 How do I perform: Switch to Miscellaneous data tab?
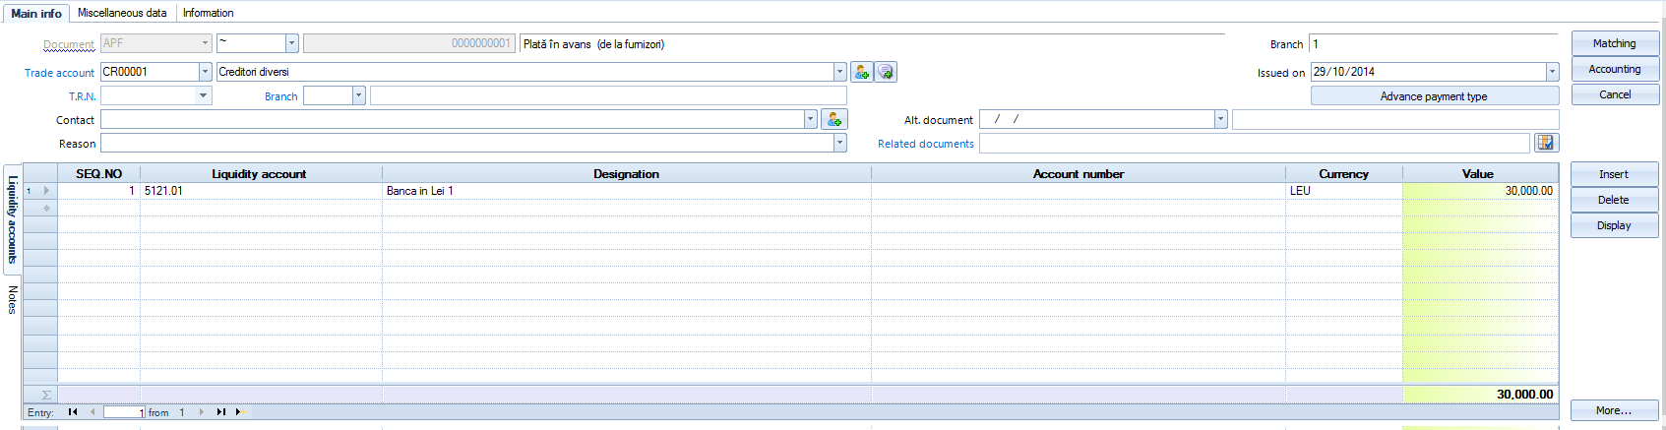coord(122,13)
